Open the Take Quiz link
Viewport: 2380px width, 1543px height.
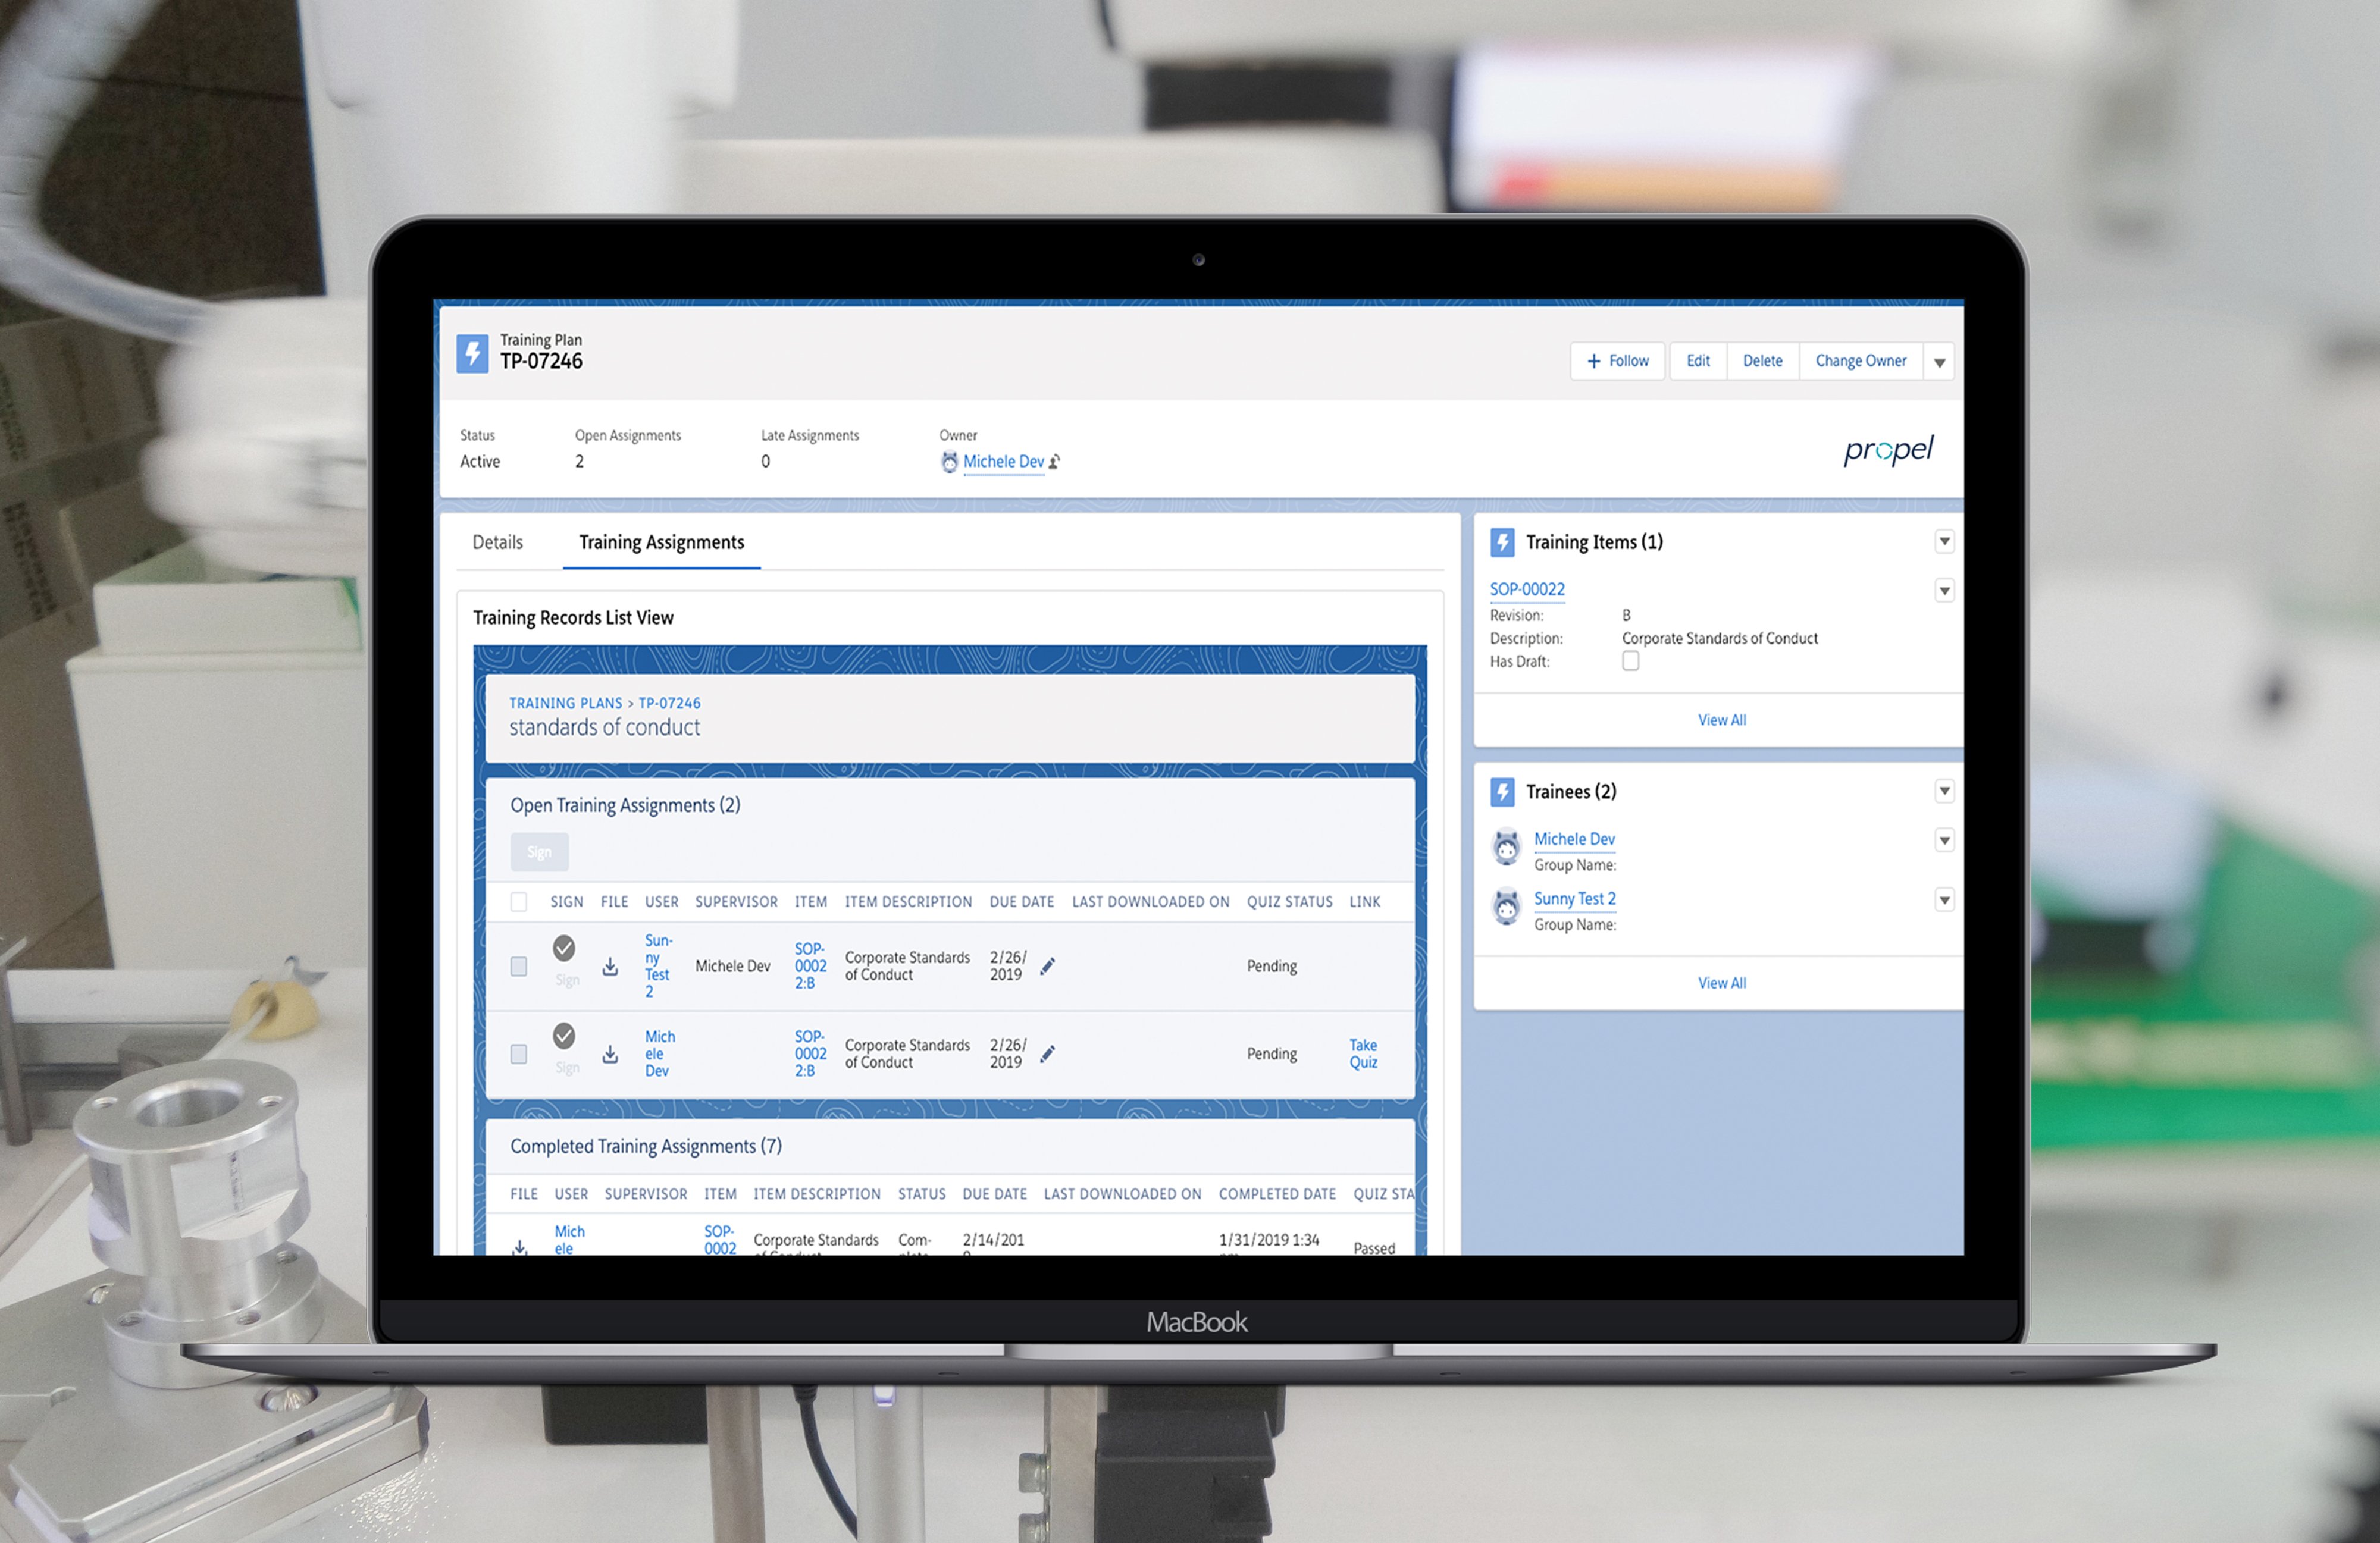click(1363, 1054)
